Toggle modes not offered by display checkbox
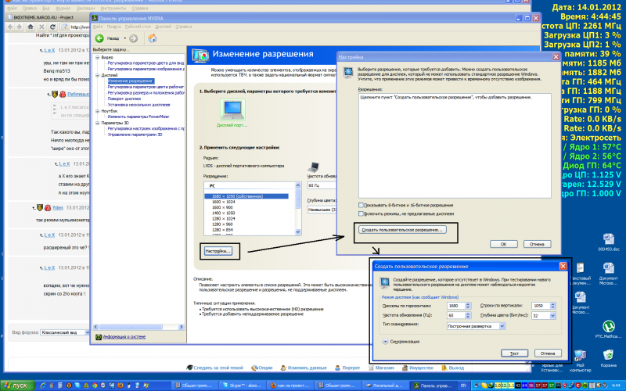Viewport: 626px width, 391px height. [x=360, y=213]
